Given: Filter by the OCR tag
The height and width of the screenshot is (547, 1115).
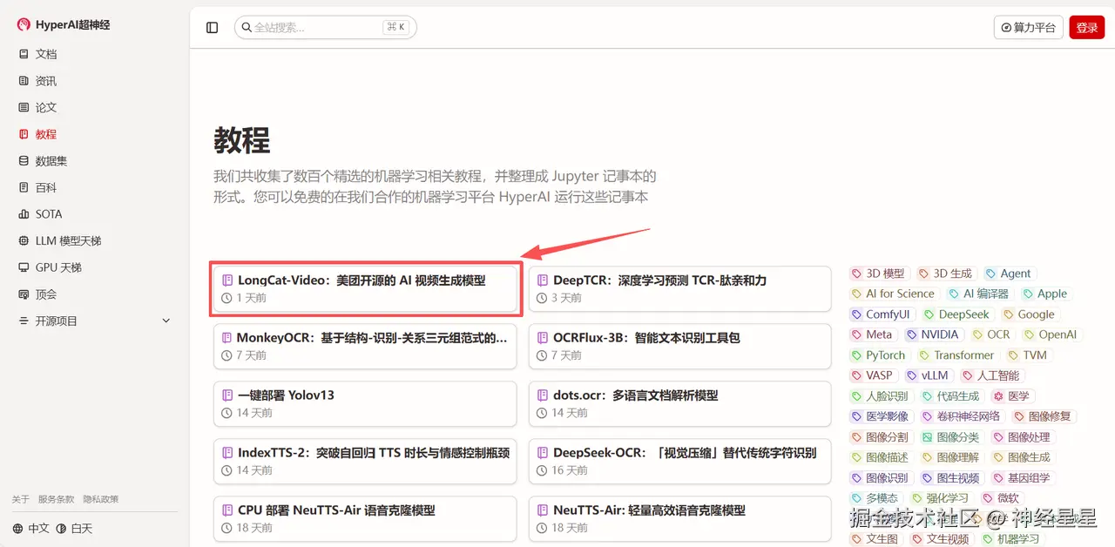Looking at the screenshot, I should (x=991, y=334).
